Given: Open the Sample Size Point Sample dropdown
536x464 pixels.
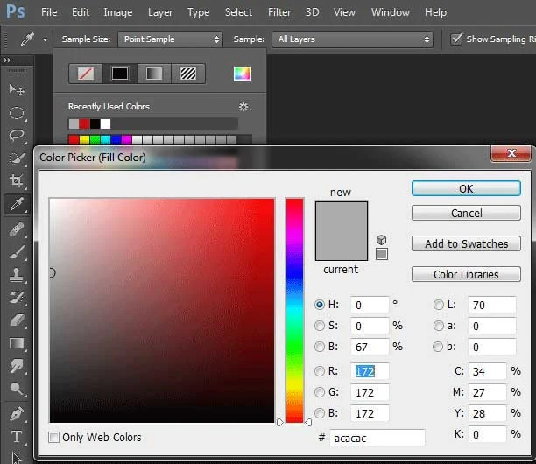Looking at the screenshot, I should 170,39.
